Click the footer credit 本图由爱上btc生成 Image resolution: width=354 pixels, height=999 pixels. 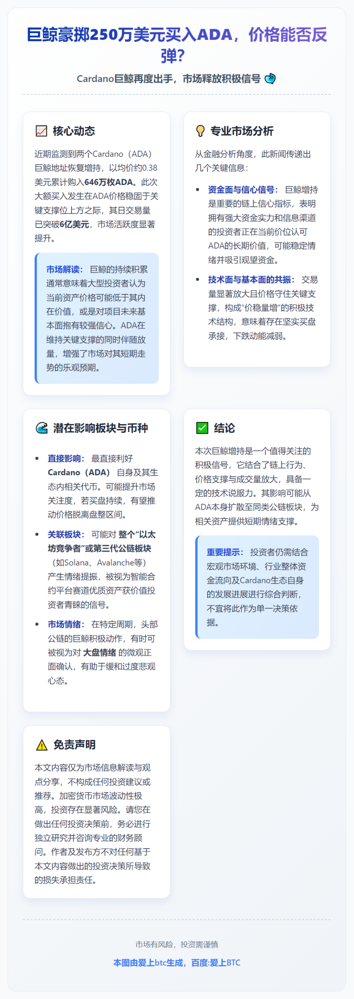(148, 963)
